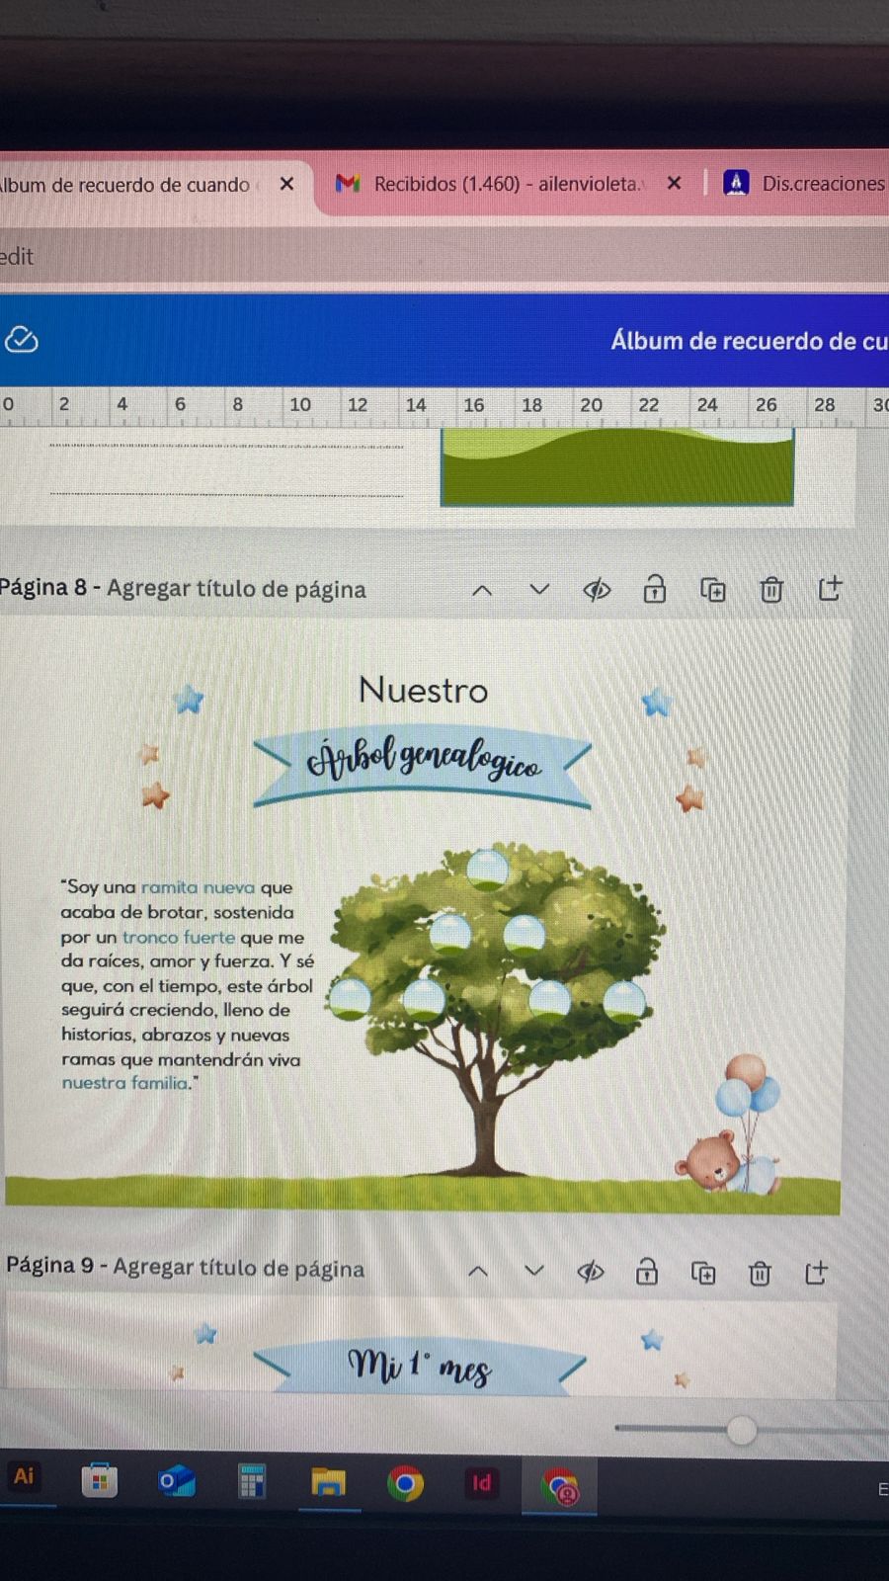Screen dimensions: 889x1581
Task: Move Página 8 up with the chevron
Action: pos(482,590)
